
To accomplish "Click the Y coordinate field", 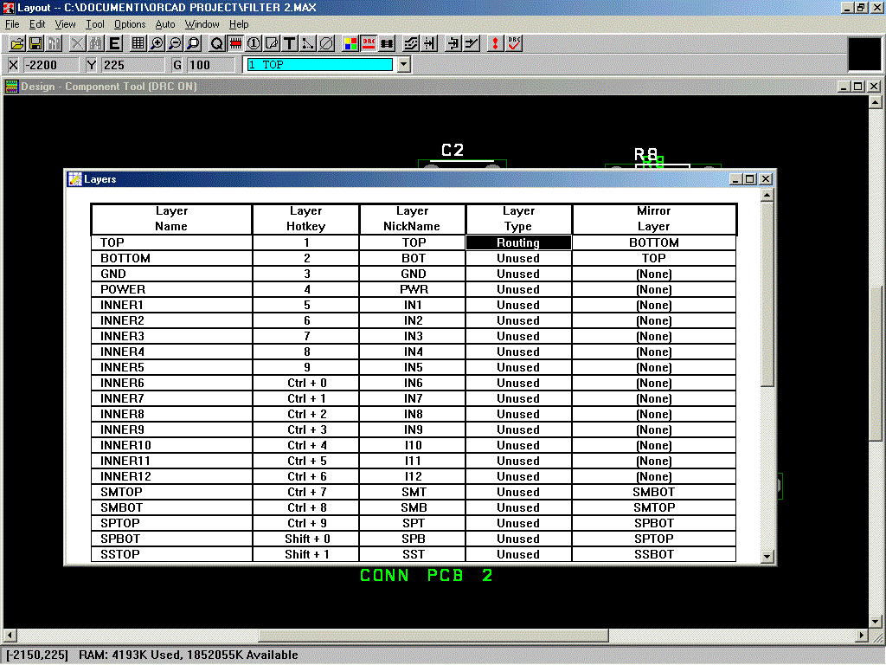I will click(132, 65).
